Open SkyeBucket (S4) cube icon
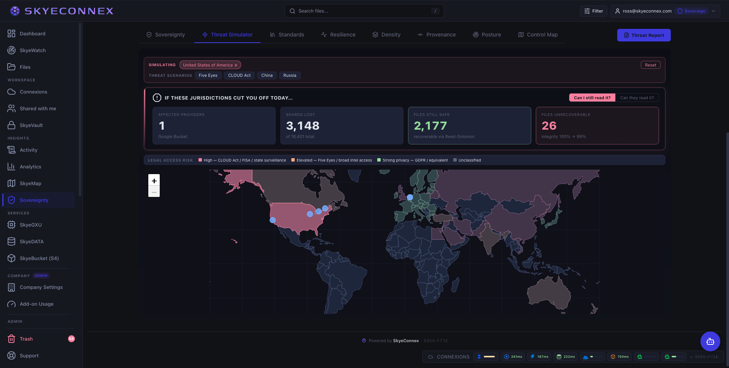729x368 pixels. (11, 258)
